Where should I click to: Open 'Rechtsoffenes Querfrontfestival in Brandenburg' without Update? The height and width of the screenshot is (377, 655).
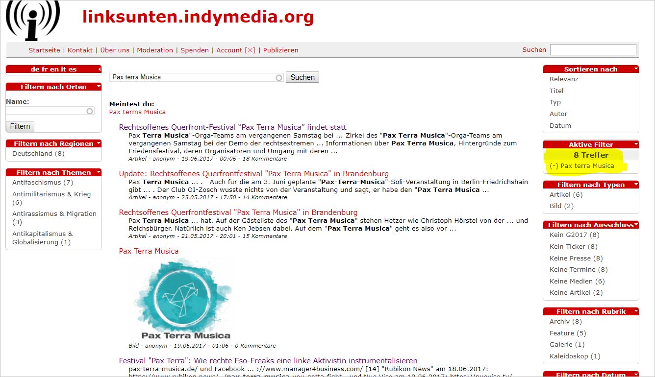pos(238,212)
